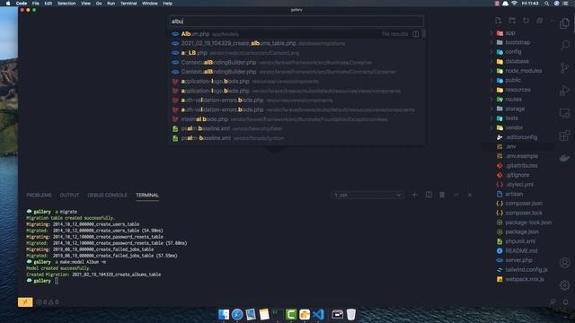Image resolution: width=575 pixels, height=323 pixels.
Task: Switch to the OUTPUT tab
Action: coord(69,195)
